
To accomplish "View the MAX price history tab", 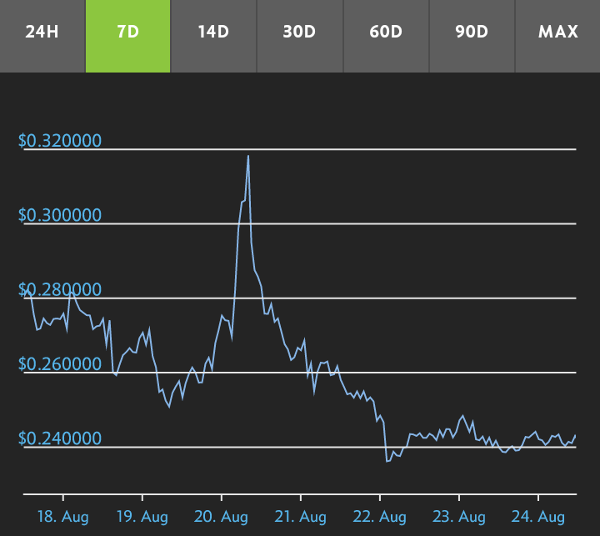I will point(557,36).
